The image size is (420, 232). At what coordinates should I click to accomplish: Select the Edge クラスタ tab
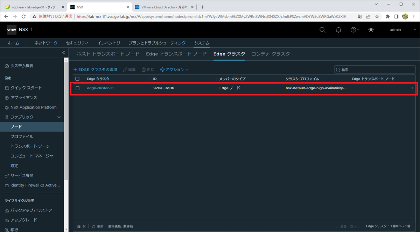click(229, 54)
